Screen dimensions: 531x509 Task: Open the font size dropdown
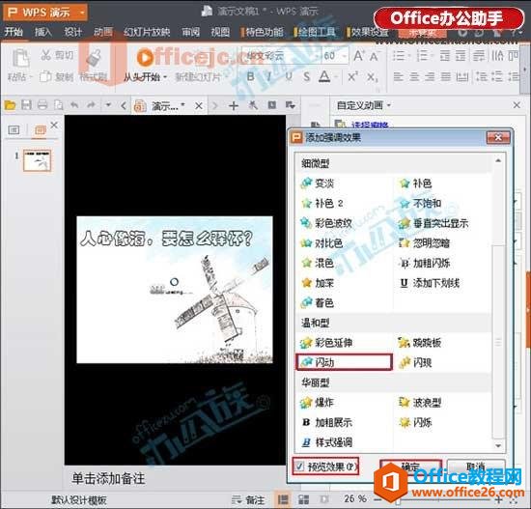click(345, 56)
